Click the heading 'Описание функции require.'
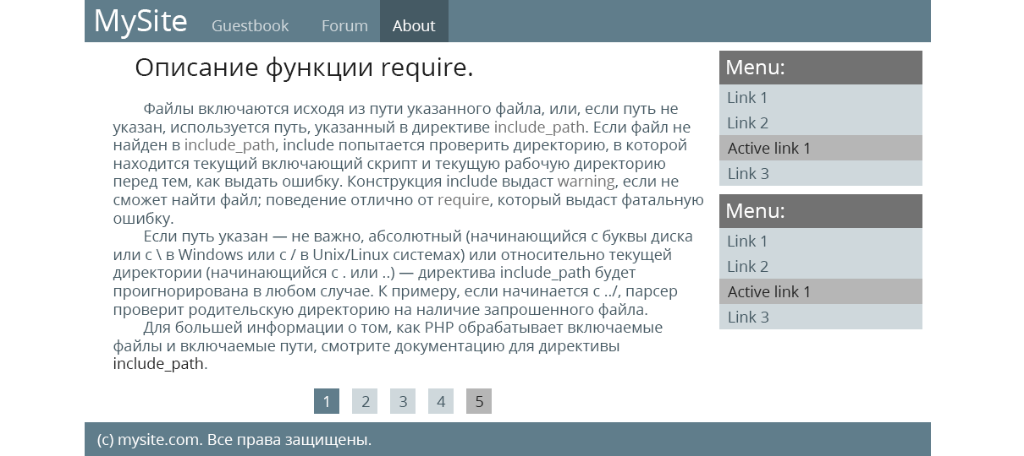 click(304, 68)
